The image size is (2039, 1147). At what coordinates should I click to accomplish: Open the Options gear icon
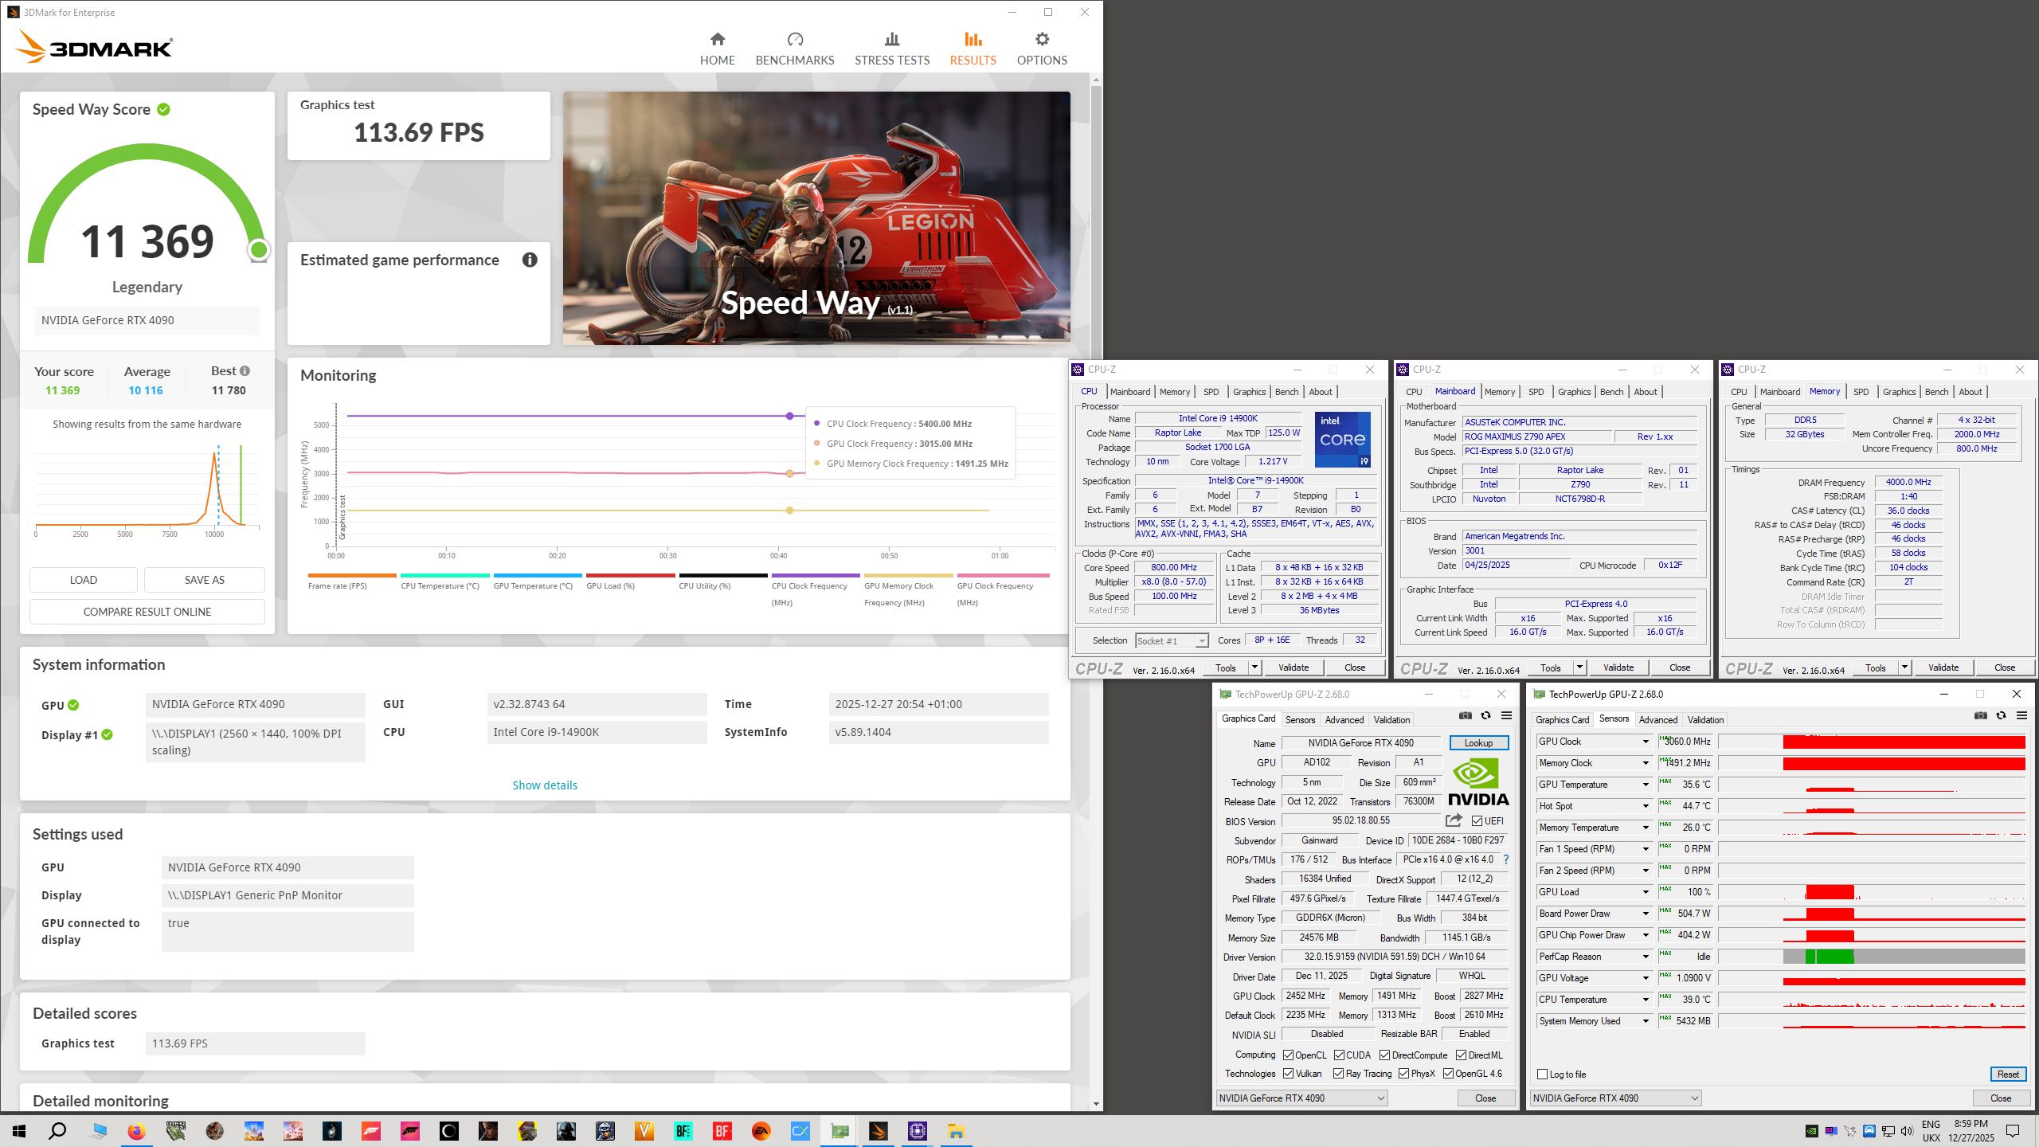point(1041,40)
